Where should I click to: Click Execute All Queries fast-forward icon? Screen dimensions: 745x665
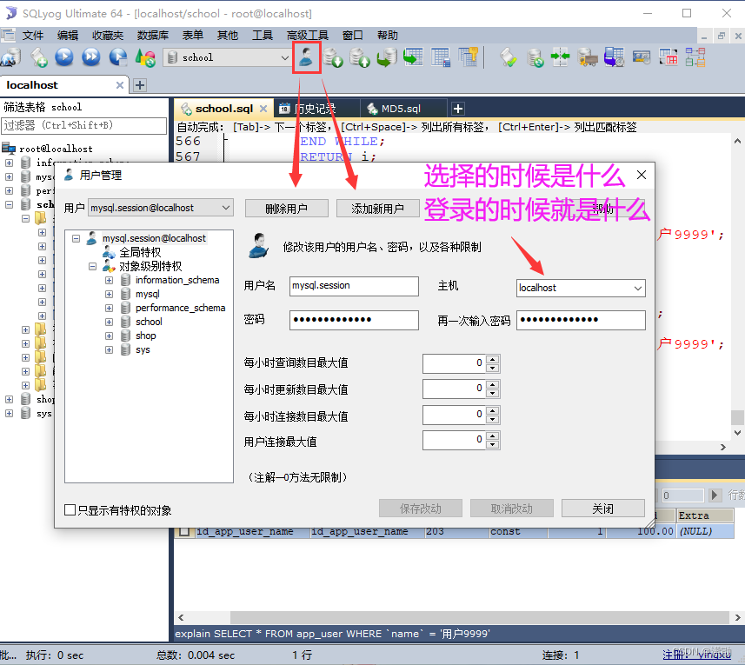coord(90,57)
